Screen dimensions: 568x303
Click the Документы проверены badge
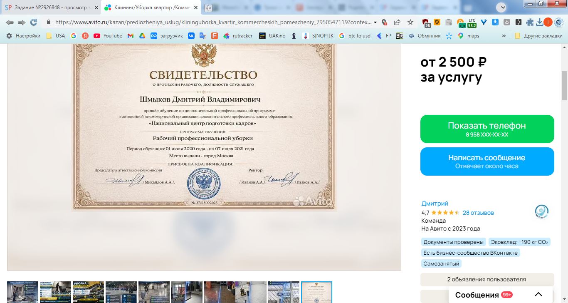(454, 242)
